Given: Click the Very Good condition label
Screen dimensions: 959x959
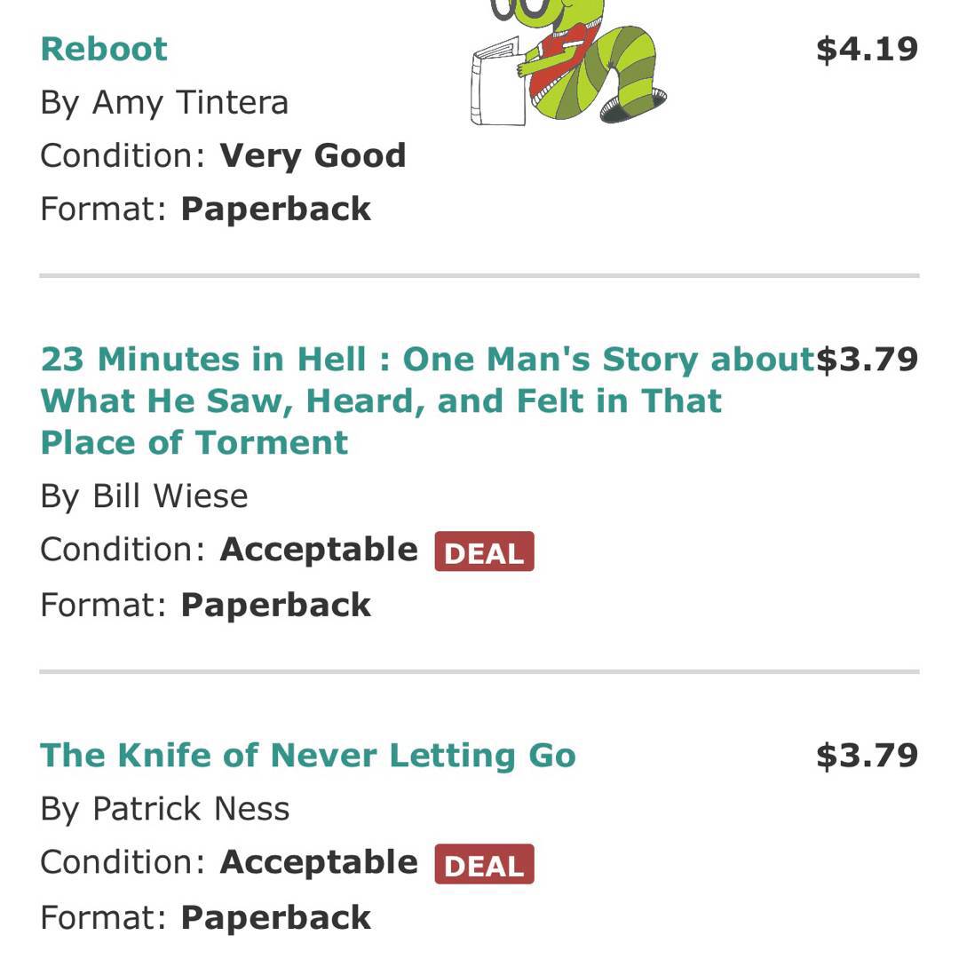Looking at the screenshot, I should click(x=313, y=155).
